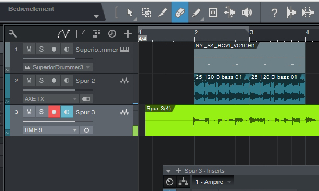This screenshot has height=191, width=319.
Task: Expand automation on Spur 3 track
Action: click(7, 133)
